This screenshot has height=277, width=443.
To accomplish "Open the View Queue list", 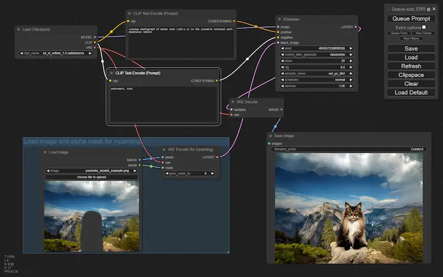I will pos(423,33).
